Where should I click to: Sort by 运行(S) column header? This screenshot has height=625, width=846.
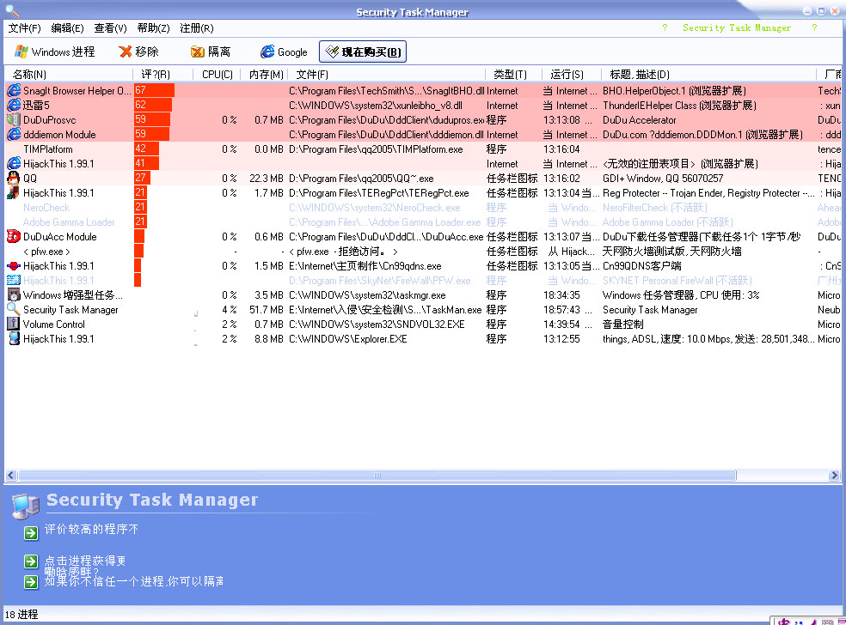571,75
